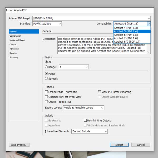Select the Spreads radio button
Image resolution: width=158 pixels, height=158 pixels.
click(46, 78)
